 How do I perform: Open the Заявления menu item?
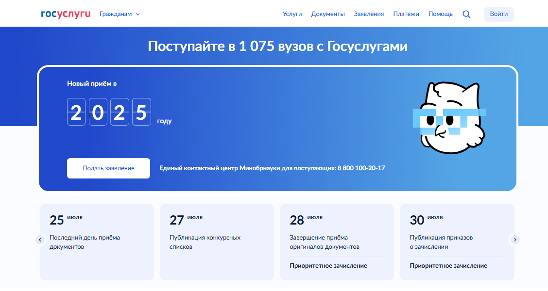pos(369,14)
